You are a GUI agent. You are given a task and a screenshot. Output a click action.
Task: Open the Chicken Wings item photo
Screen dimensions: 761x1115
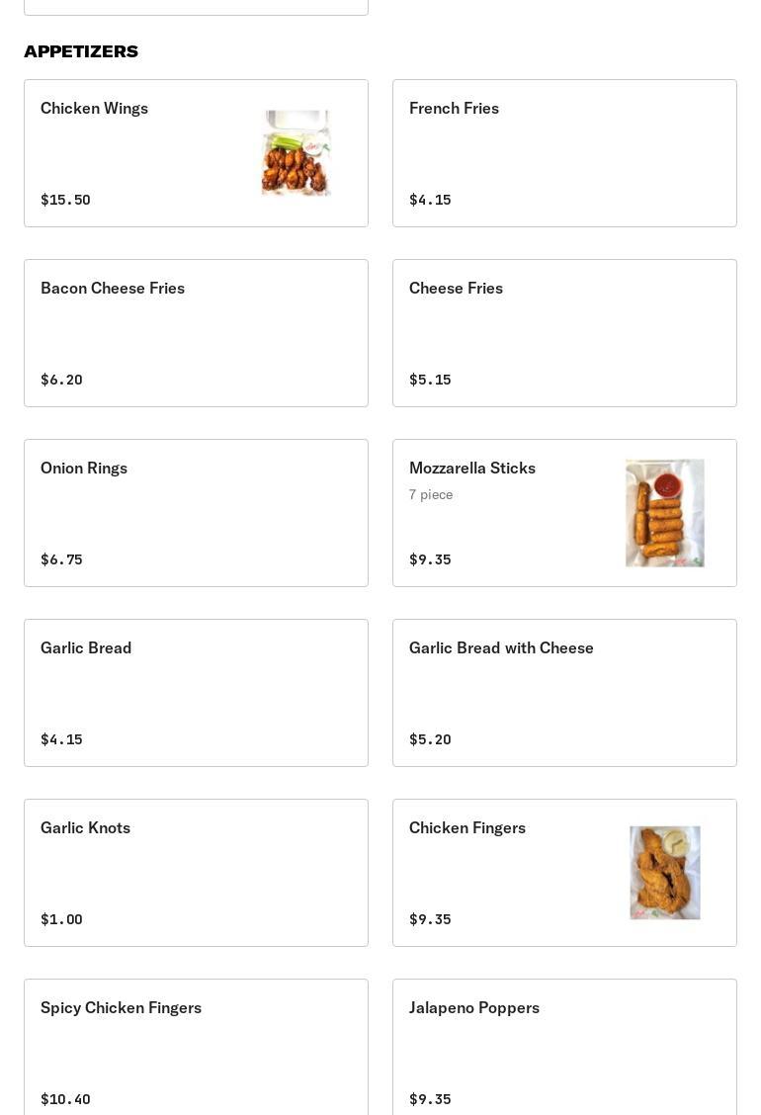(296, 153)
